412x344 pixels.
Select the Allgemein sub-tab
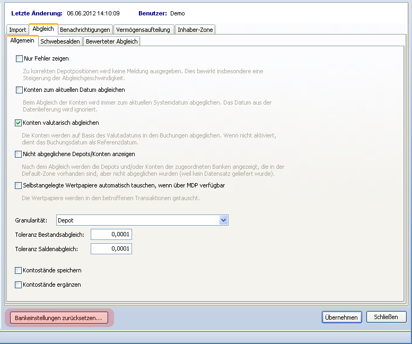(x=22, y=41)
